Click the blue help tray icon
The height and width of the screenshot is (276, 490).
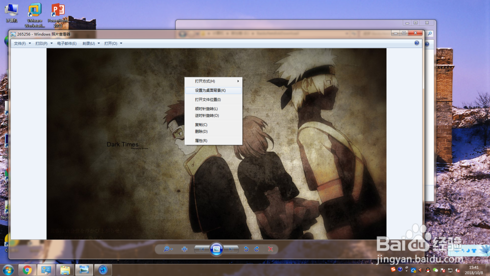click(x=400, y=270)
